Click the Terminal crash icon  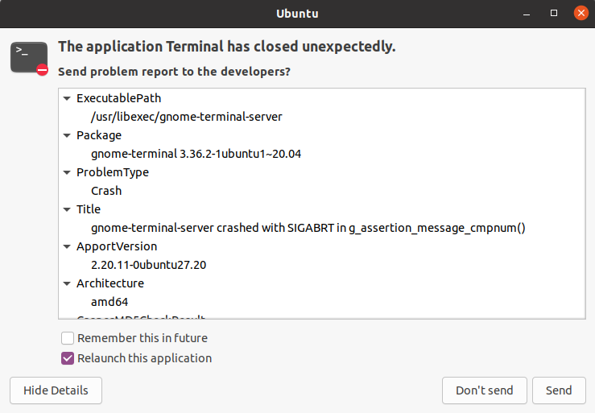[x=30, y=58]
